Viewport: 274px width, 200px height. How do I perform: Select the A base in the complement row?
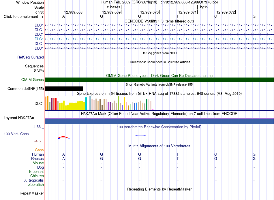click(x=63, y=16)
